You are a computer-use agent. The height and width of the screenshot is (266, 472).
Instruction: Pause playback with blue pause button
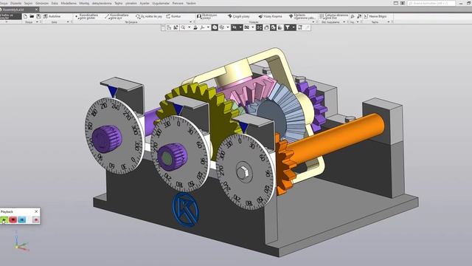click(x=21, y=220)
